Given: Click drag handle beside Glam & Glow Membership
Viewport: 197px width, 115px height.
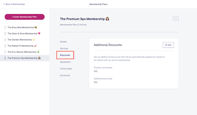Looking at the screenshot, I should [5, 33].
